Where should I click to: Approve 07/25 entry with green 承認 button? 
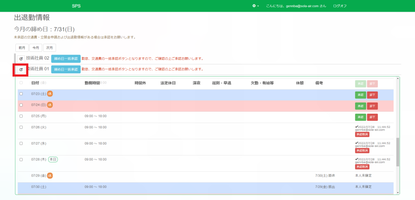(360, 117)
